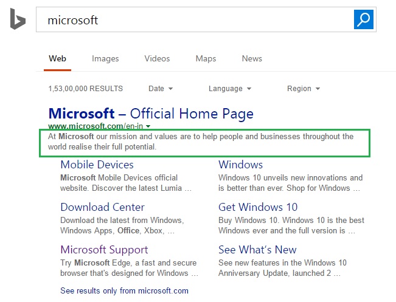
Task: Click the 'Buy Windows 10' snippet text
Action: pyautogui.click(x=291, y=225)
